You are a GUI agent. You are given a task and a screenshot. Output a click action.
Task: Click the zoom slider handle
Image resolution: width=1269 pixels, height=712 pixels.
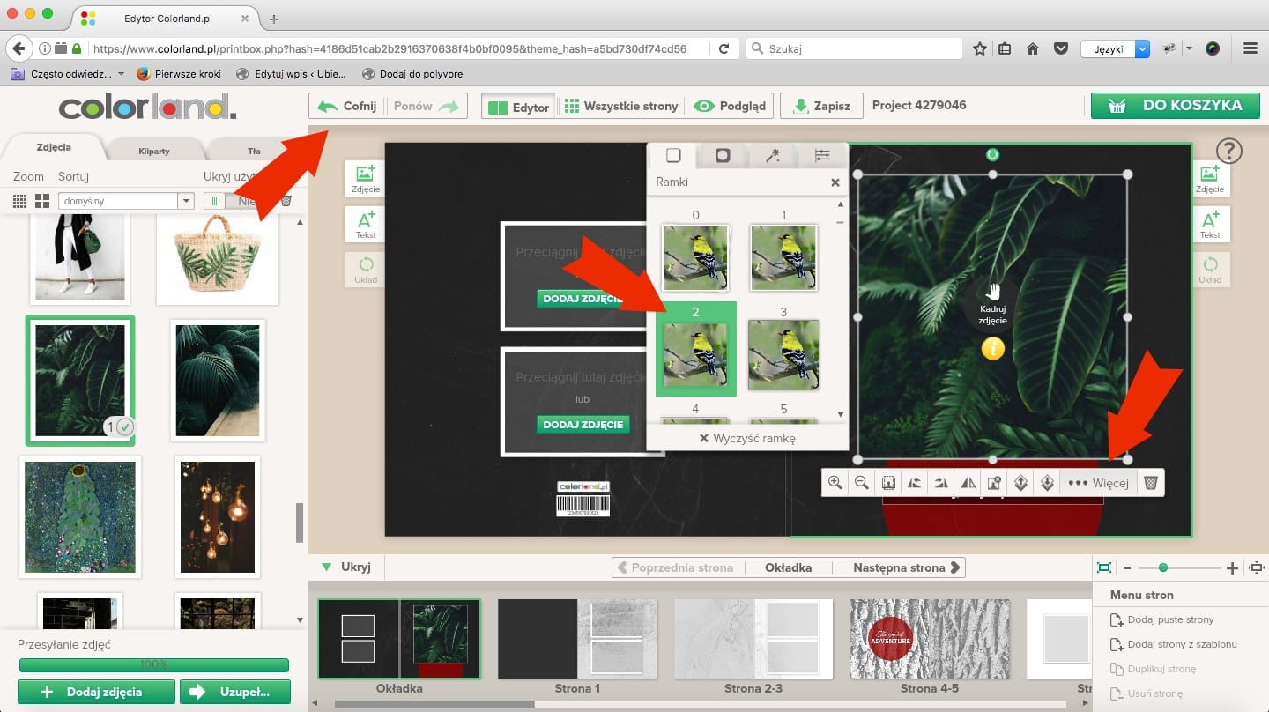click(1163, 567)
